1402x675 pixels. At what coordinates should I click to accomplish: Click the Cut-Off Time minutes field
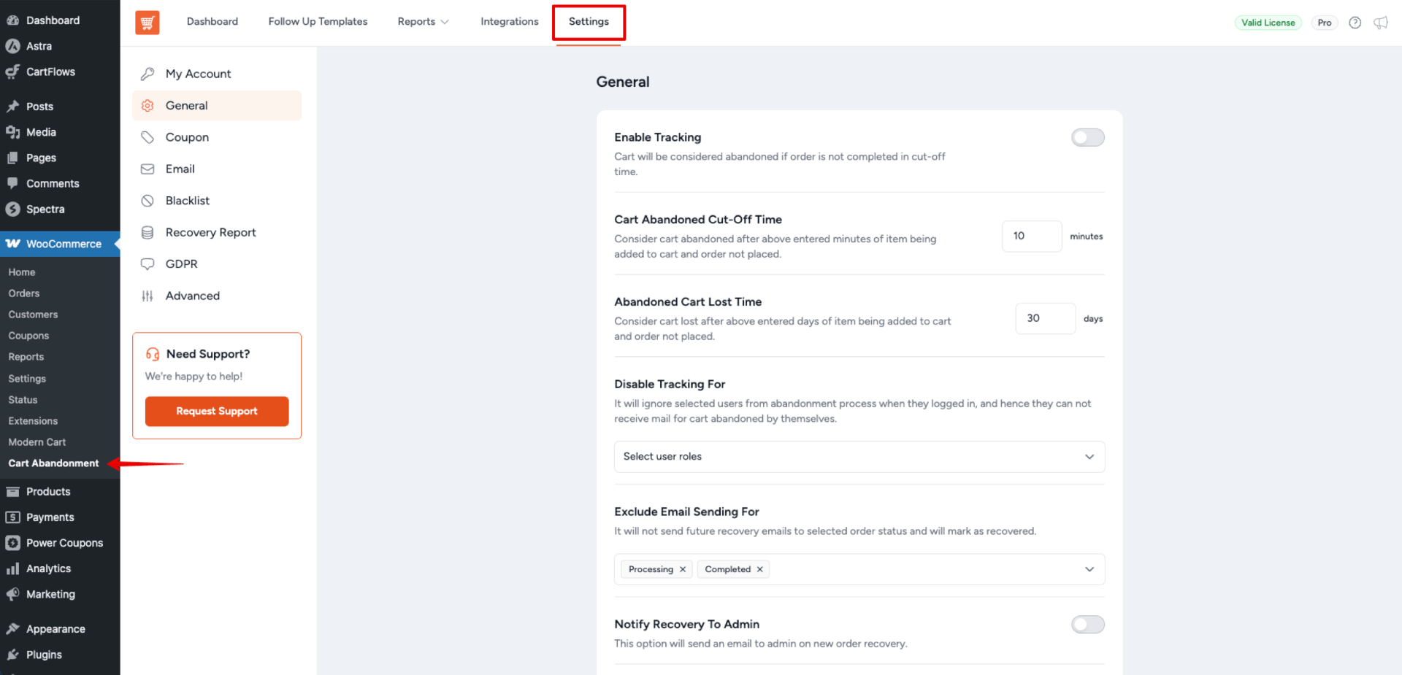pyautogui.click(x=1031, y=236)
